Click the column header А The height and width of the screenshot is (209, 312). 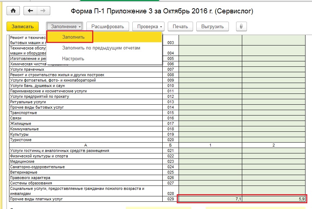(86, 145)
